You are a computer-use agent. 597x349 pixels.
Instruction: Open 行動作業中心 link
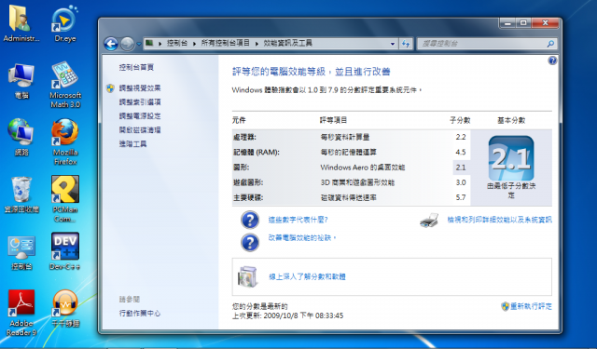140,314
